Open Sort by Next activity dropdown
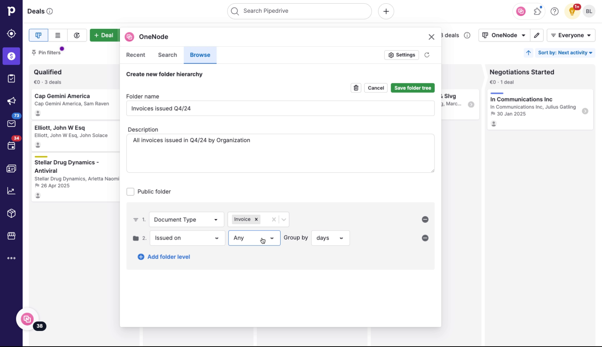The image size is (602, 347). point(565,53)
